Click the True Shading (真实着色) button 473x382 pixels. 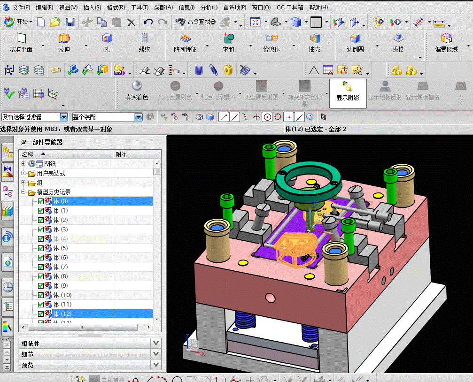(x=137, y=91)
